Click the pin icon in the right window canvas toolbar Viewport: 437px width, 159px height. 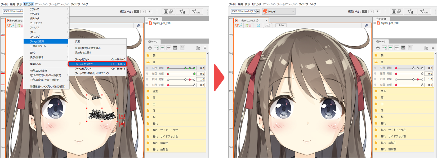pyautogui.click(x=366, y=25)
